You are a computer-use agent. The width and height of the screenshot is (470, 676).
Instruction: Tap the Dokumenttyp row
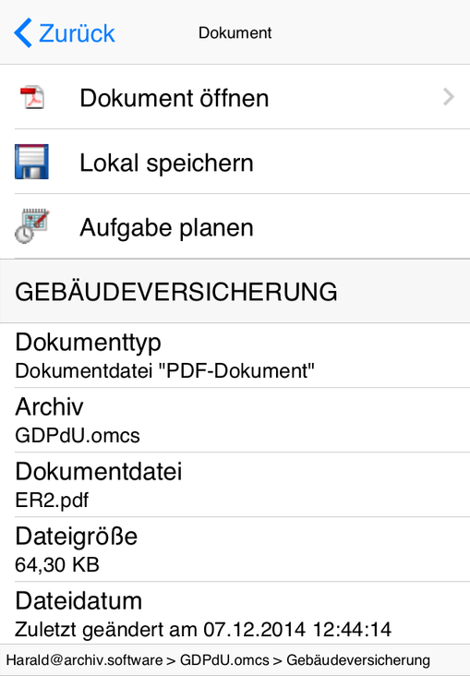click(235, 356)
